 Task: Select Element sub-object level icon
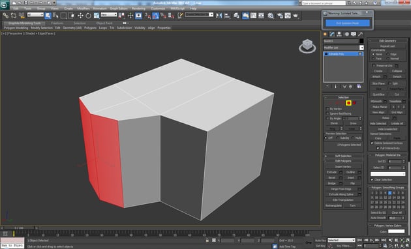click(354, 103)
